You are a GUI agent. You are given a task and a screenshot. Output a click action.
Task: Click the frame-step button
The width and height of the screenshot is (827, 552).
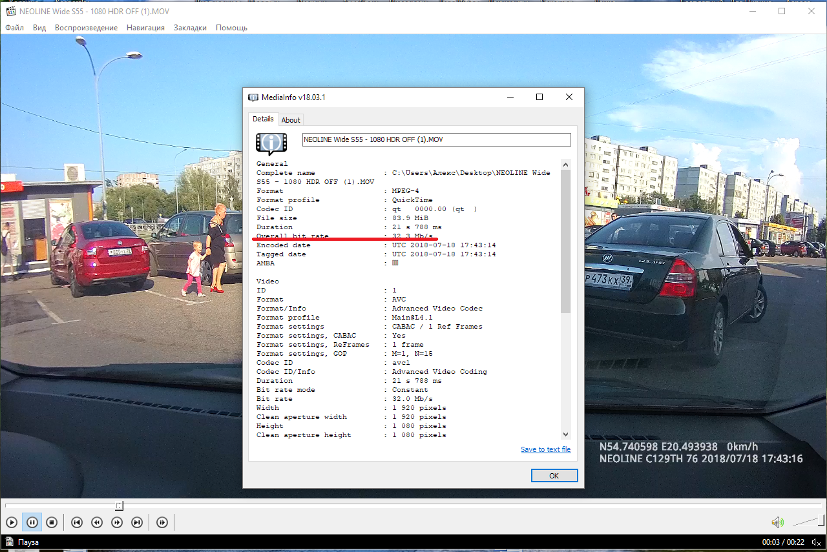(x=162, y=522)
